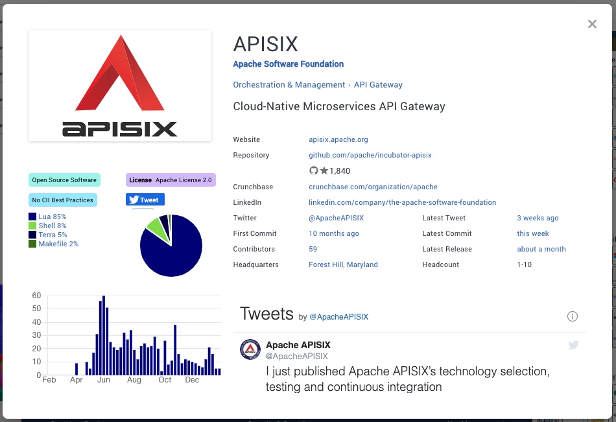This screenshot has height=422, width=616.
Task: Open github.com/apache/incubator-apisix repository link
Action: (370, 155)
